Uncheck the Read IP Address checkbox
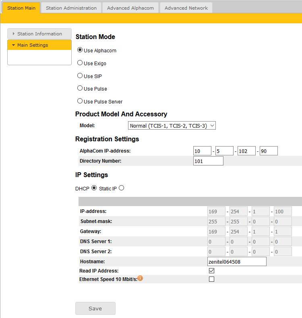 [211, 271]
